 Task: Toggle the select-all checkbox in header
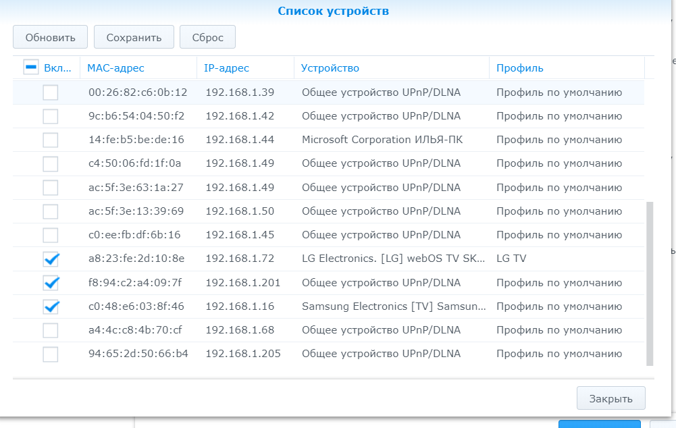(x=31, y=68)
